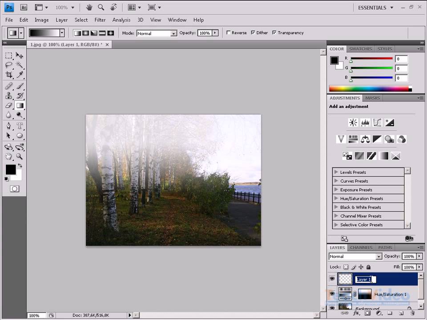
Task: Switch to the Swatches tab
Action: (x=360, y=49)
